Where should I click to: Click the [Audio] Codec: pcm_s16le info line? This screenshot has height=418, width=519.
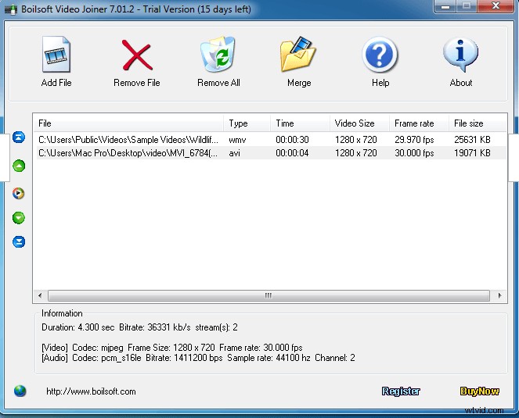click(198, 358)
